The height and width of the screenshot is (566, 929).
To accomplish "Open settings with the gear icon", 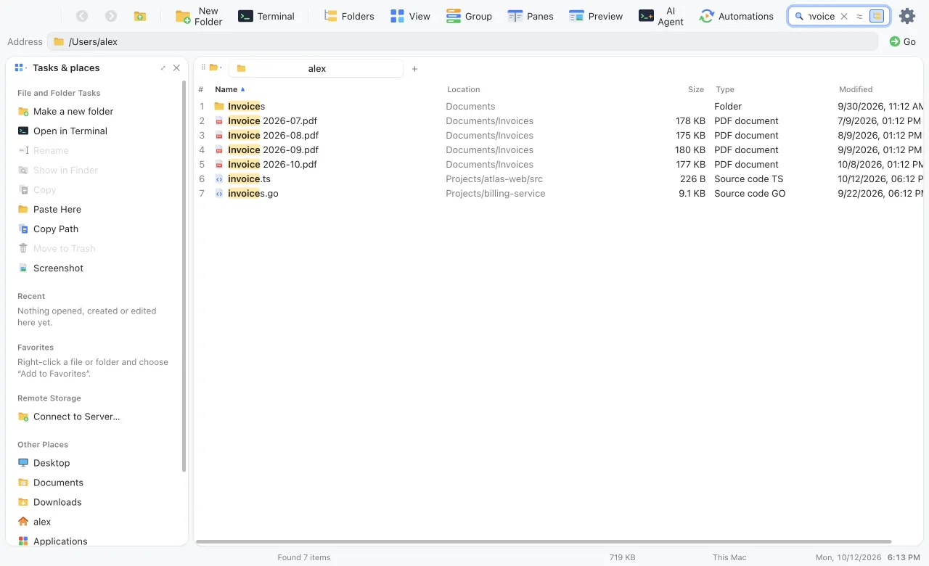I will pyautogui.click(x=907, y=16).
